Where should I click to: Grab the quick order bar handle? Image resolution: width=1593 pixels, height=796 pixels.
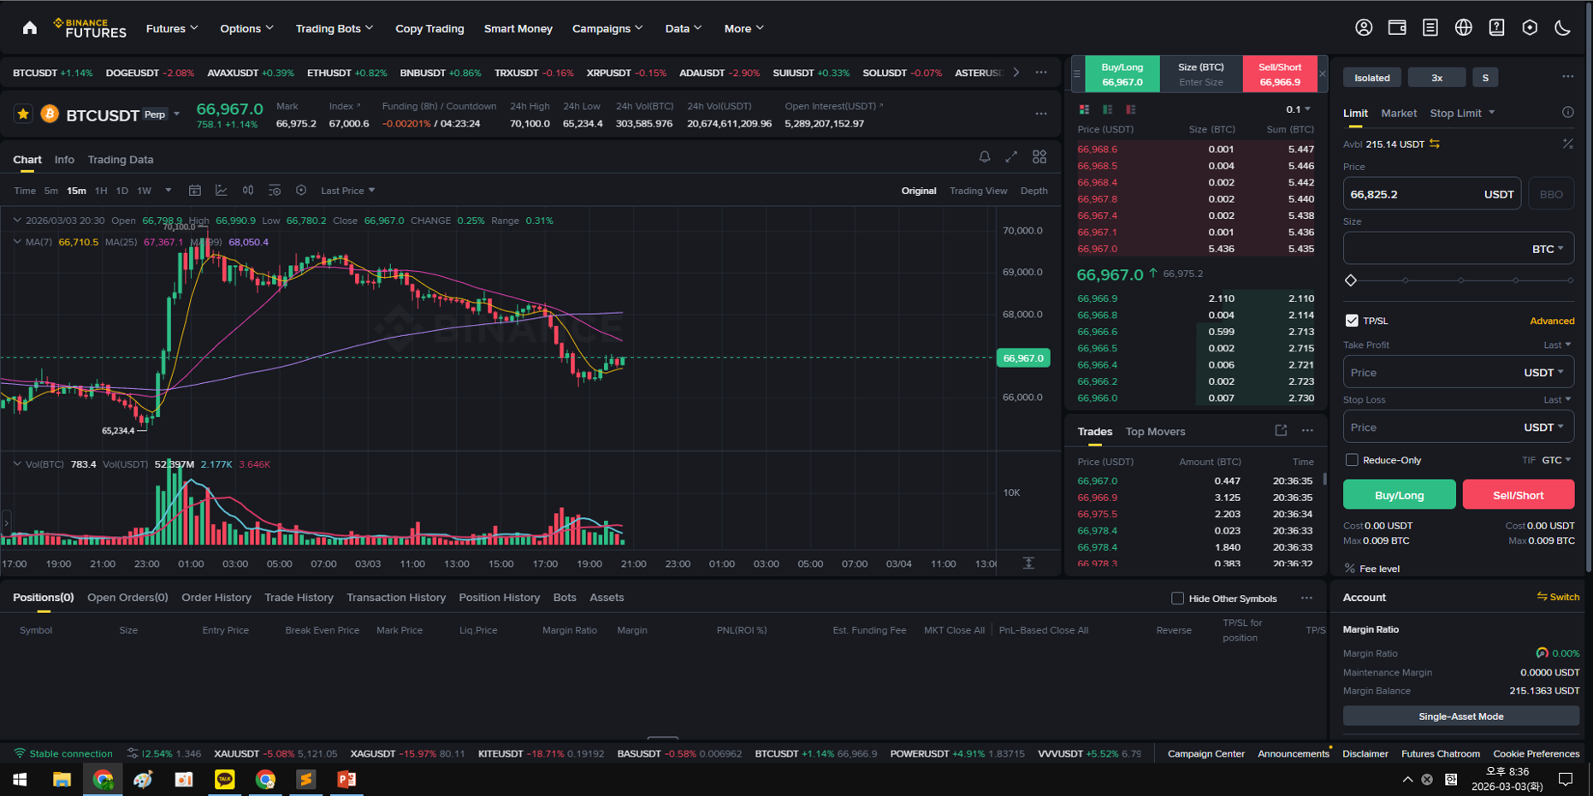point(1077,74)
